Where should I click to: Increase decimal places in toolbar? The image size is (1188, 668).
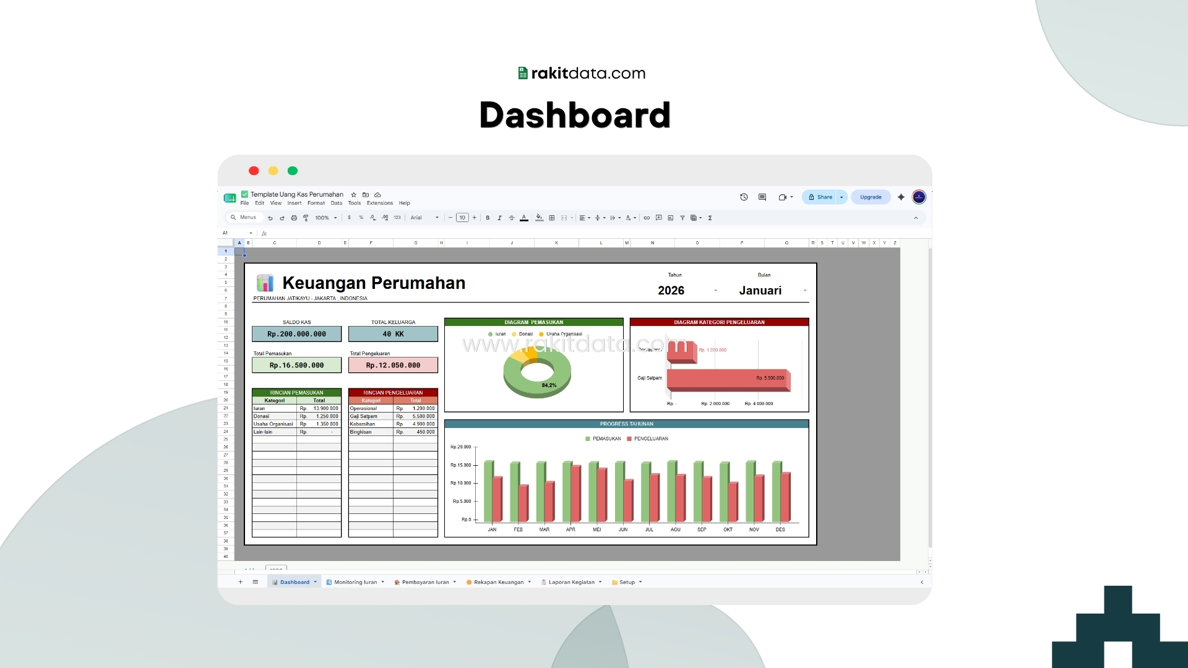385,218
